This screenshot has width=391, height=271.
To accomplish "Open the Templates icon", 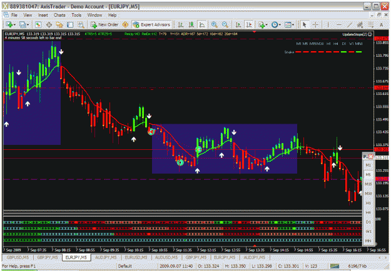I will point(288,24).
